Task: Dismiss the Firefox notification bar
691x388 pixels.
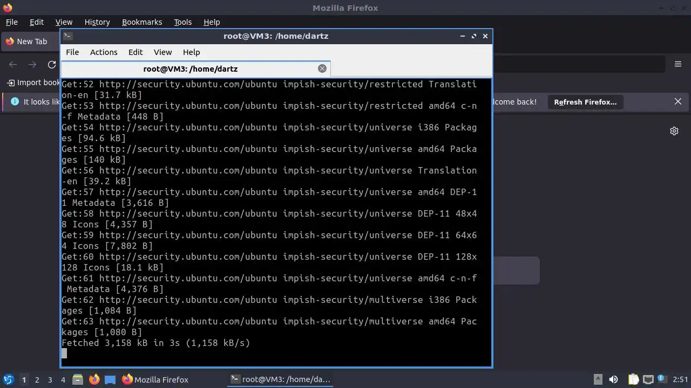Action: (678, 101)
